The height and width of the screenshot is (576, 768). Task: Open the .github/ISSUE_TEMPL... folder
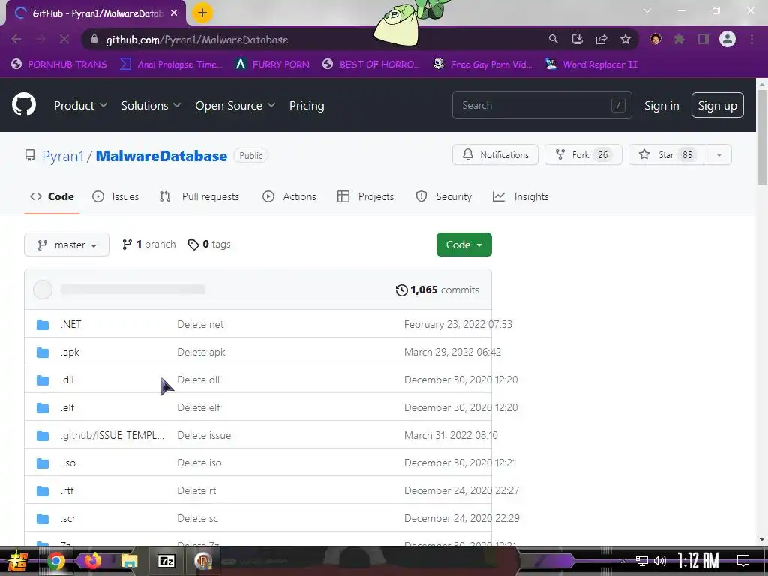tap(112, 436)
